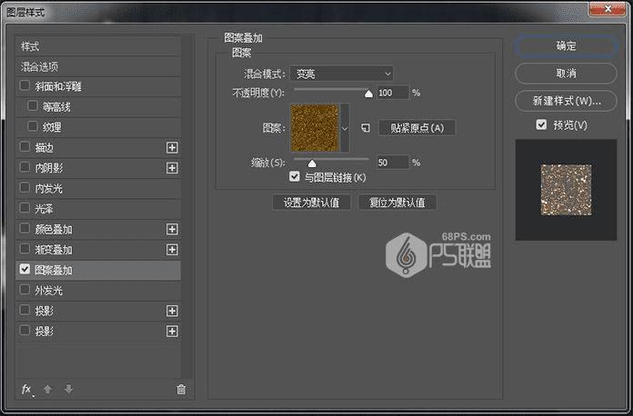Enable the 等高线 checkbox
The height and width of the screenshot is (416, 633).
tap(33, 105)
